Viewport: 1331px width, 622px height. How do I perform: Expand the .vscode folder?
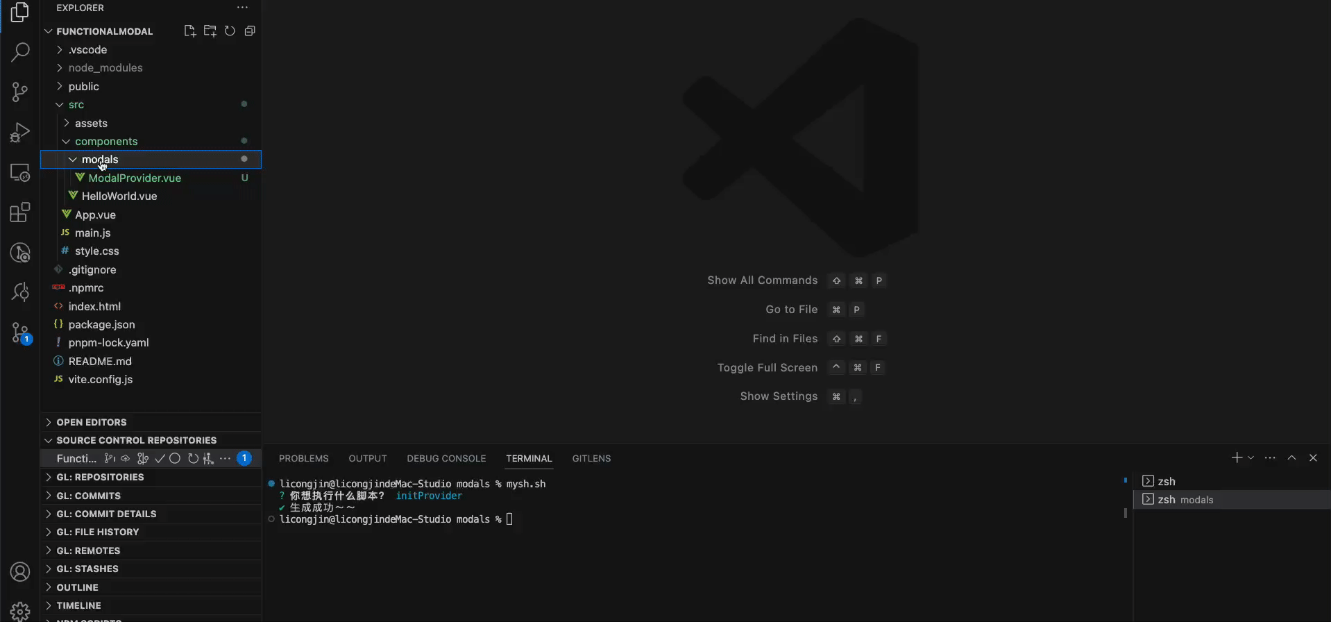point(151,50)
